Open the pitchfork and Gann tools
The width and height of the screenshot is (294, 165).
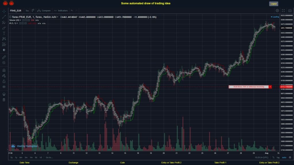coord(4,22)
